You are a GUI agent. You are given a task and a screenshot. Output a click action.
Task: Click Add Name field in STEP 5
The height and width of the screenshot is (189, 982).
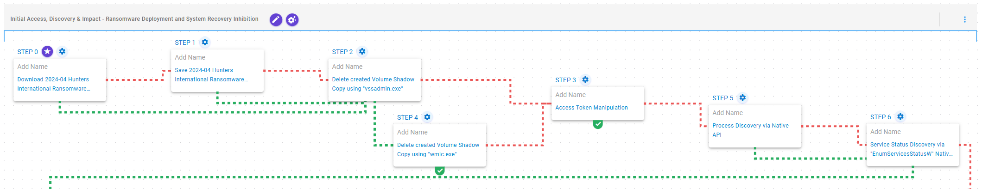pyautogui.click(x=728, y=113)
